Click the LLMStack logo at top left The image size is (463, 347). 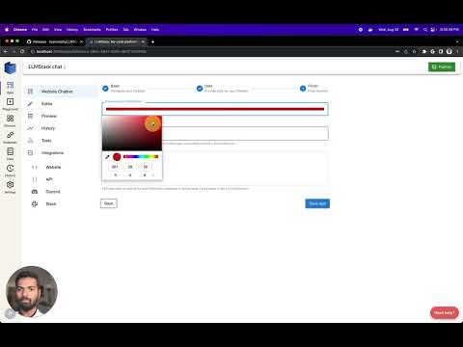(10, 68)
